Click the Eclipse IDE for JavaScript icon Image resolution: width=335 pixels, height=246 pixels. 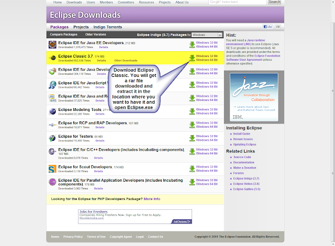click(52, 85)
